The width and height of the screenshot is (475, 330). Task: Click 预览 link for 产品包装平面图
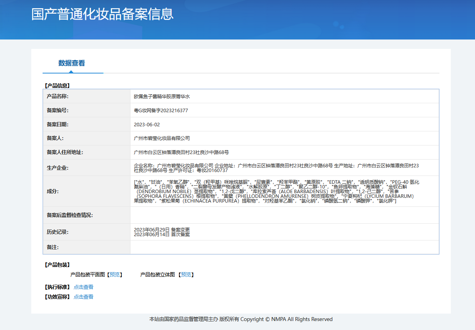(x=115, y=275)
